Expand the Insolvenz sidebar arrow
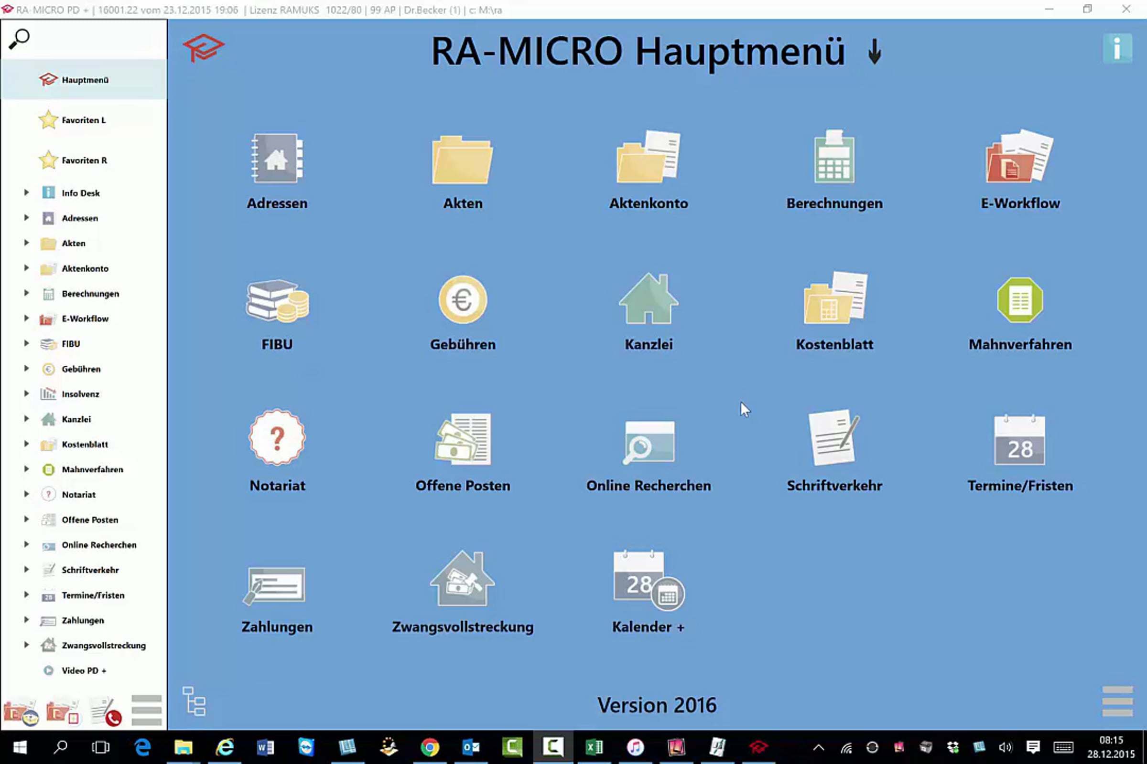1147x764 pixels. tap(26, 393)
